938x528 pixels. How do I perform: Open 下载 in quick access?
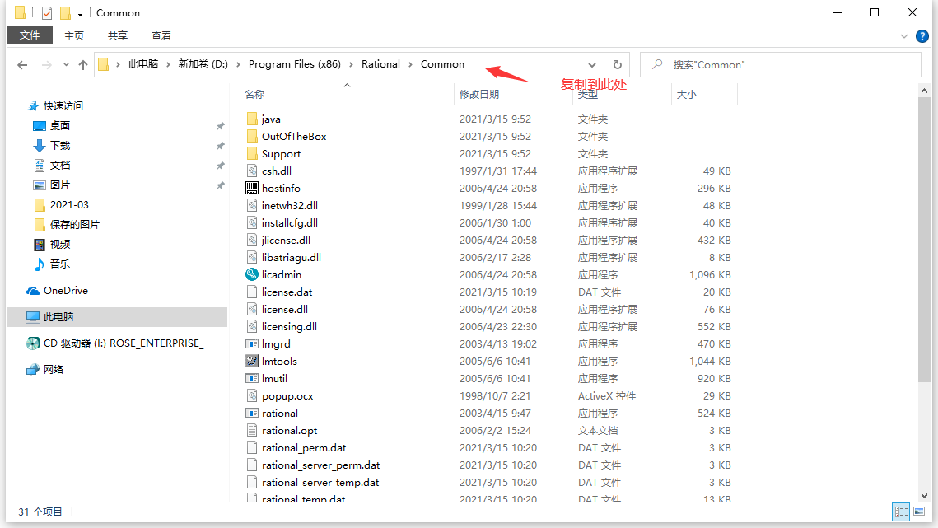pos(51,146)
